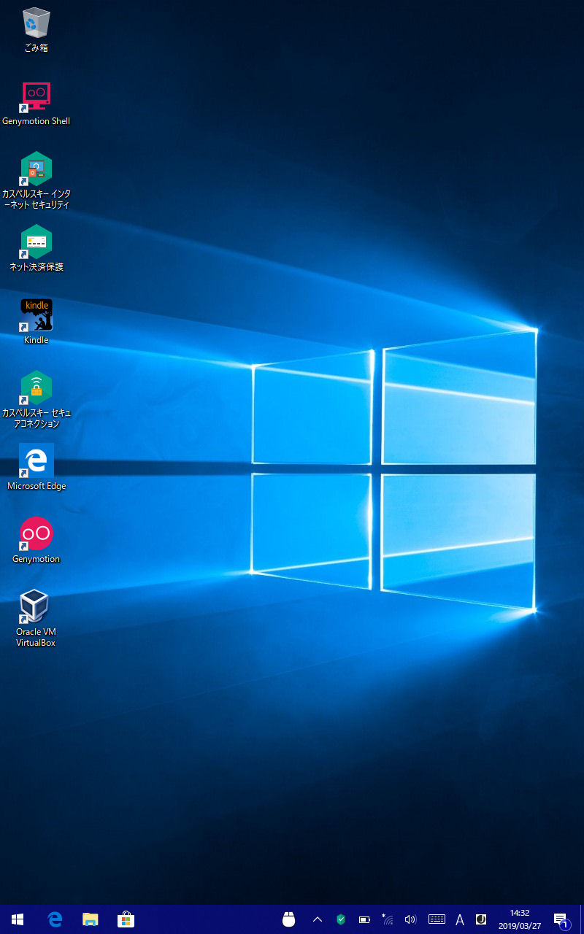Open the clock showing 14:32

(520, 919)
